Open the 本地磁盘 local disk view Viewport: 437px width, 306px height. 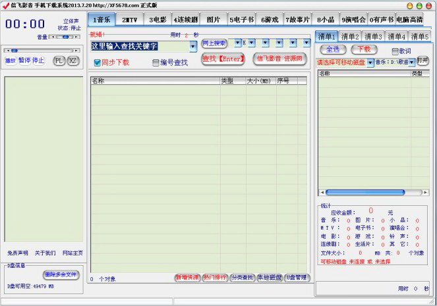pos(269,278)
